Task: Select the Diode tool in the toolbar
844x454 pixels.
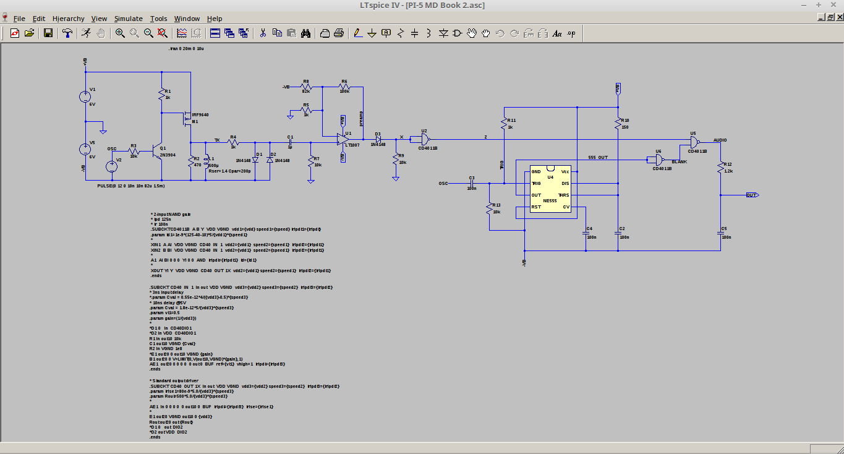Action: pyautogui.click(x=443, y=33)
